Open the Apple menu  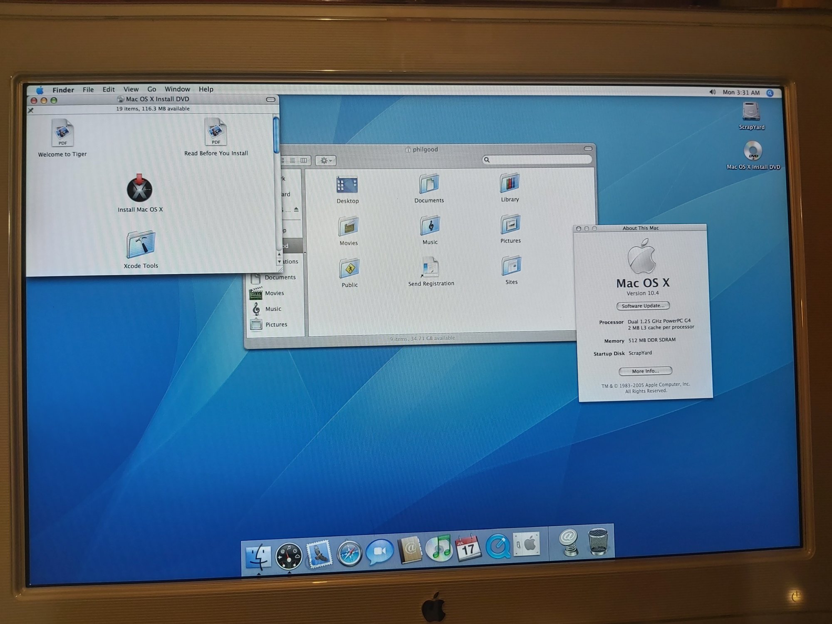[x=40, y=90]
